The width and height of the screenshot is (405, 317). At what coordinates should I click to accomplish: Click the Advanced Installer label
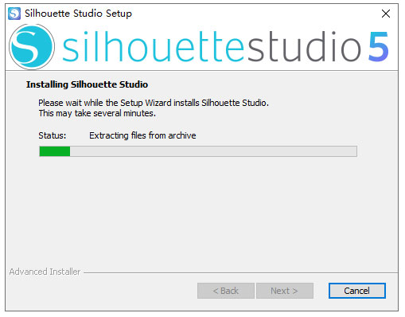[x=45, y=272]
